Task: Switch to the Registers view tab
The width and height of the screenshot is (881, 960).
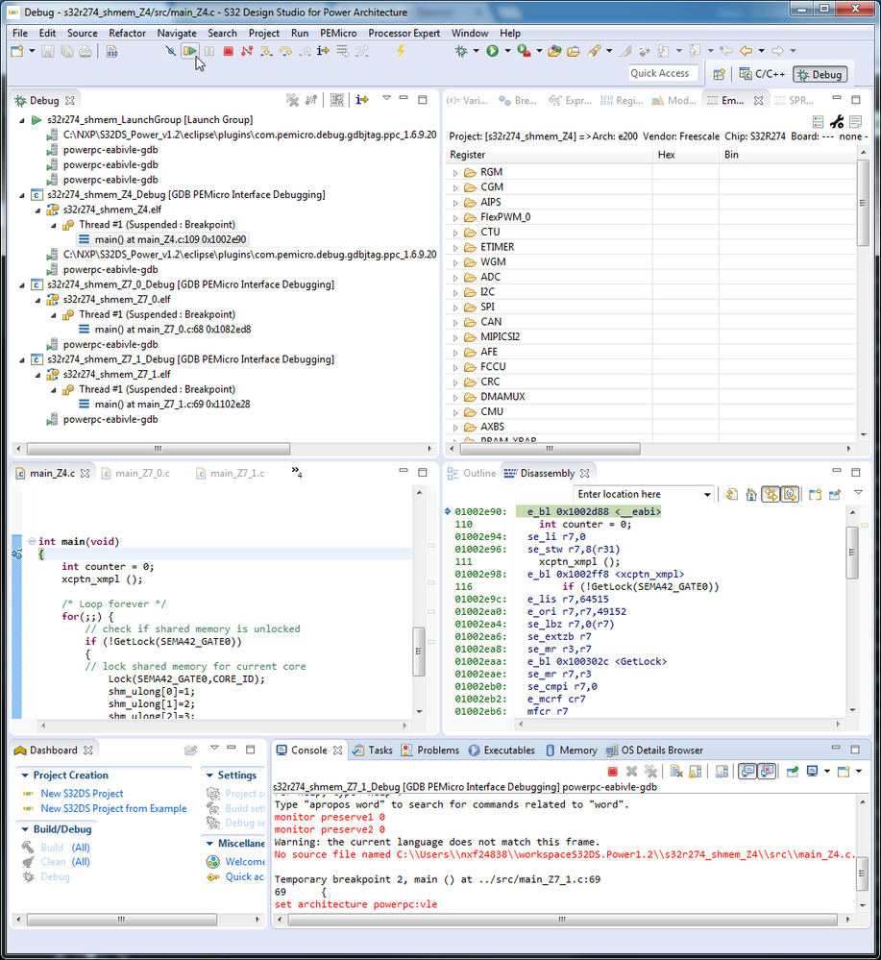Action: 621,100
